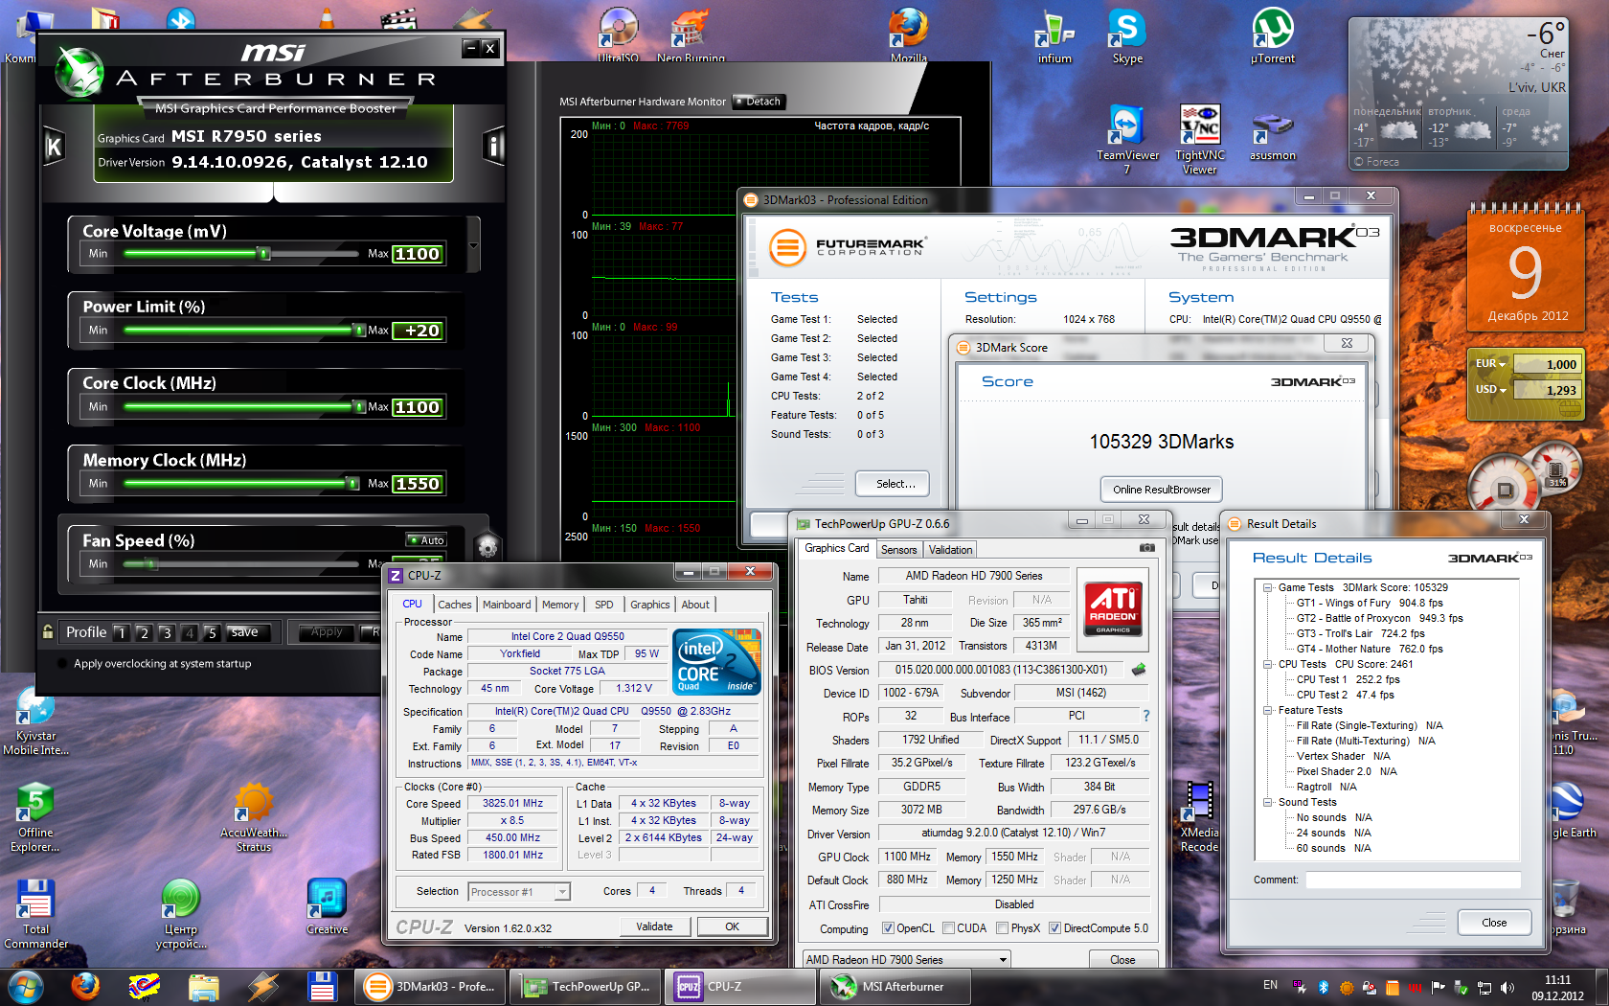Click Comment input field in Result Details

click(1414, 880)
